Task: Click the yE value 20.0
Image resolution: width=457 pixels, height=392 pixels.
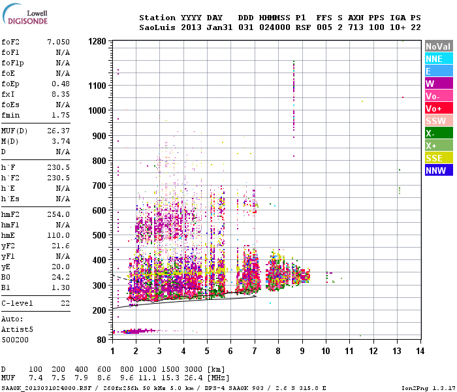Action: [61, 267]
